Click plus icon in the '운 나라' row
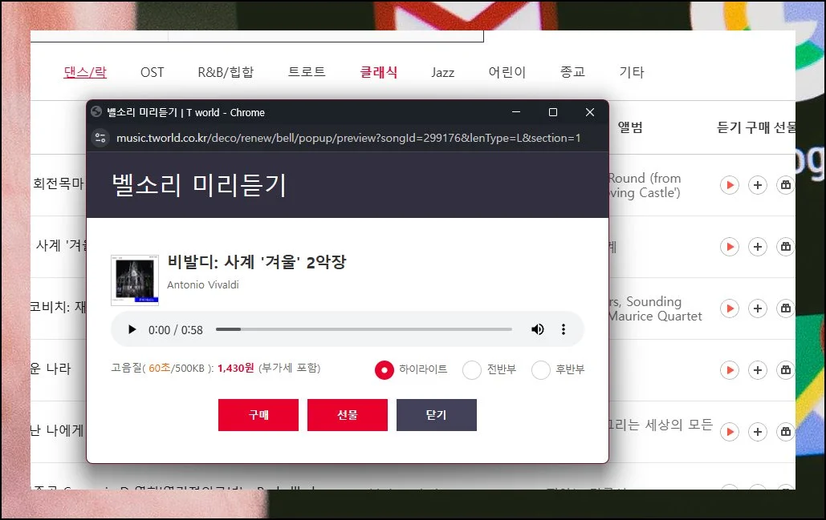826x520 pixels. coord(757,370)
